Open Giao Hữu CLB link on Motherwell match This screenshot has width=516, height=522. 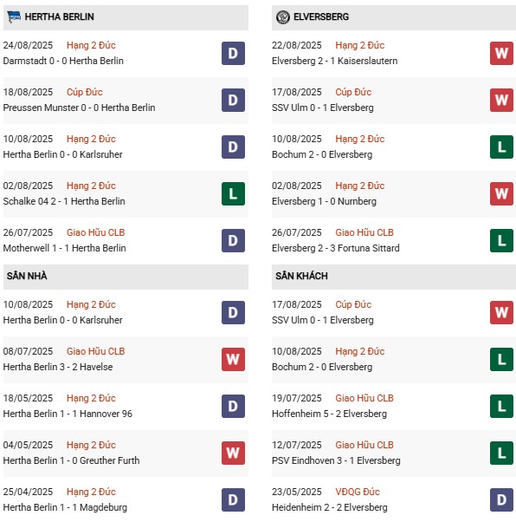96,232
